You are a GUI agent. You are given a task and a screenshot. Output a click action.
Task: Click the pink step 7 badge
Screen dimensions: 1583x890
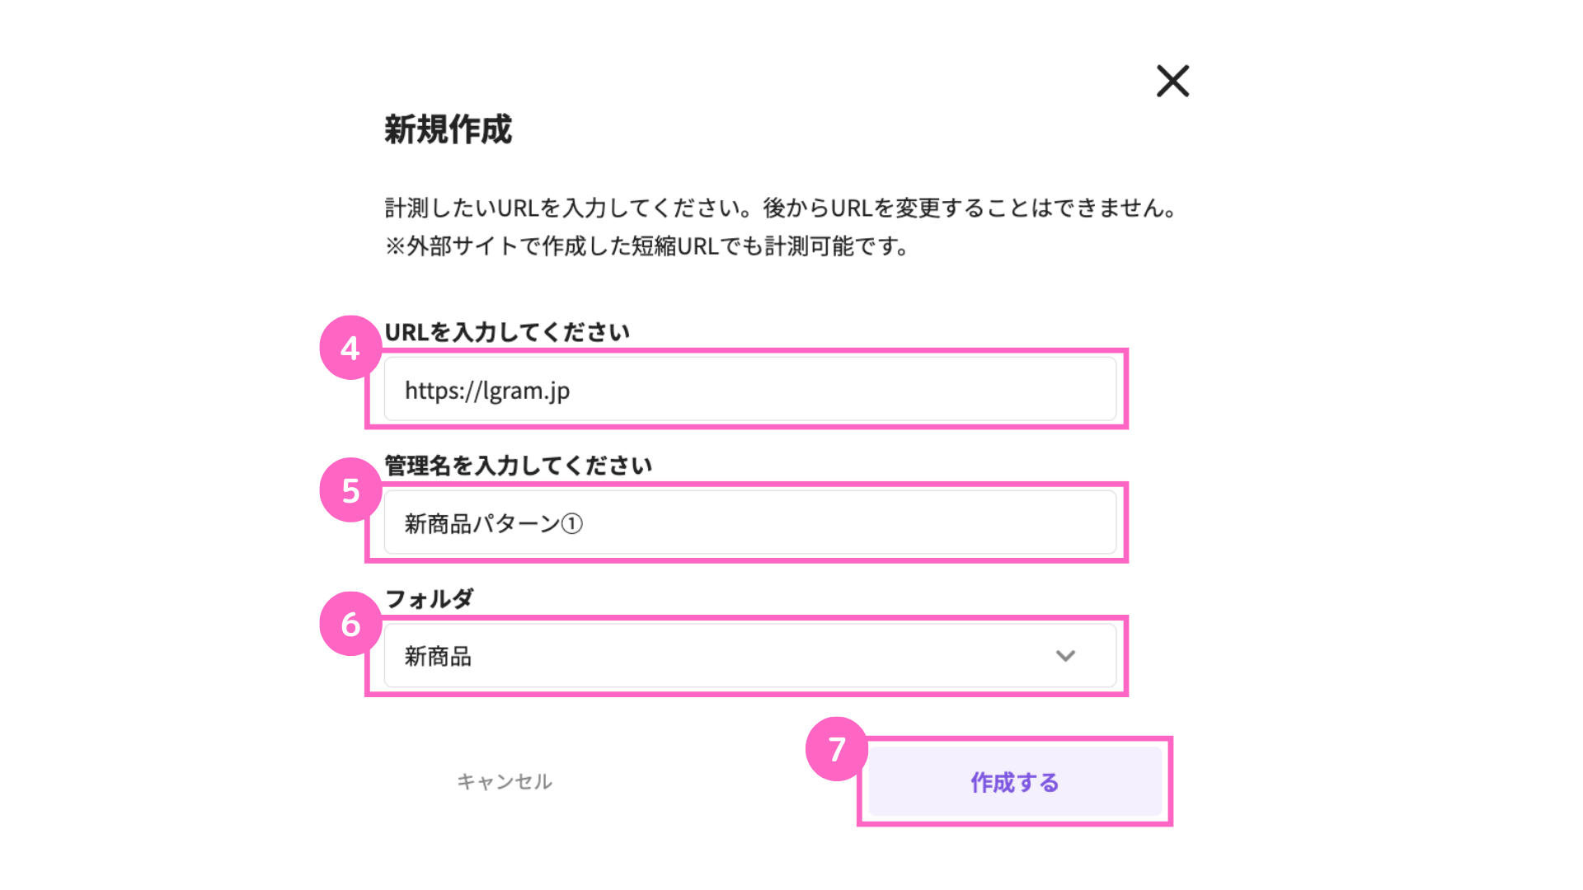(836, 749)
